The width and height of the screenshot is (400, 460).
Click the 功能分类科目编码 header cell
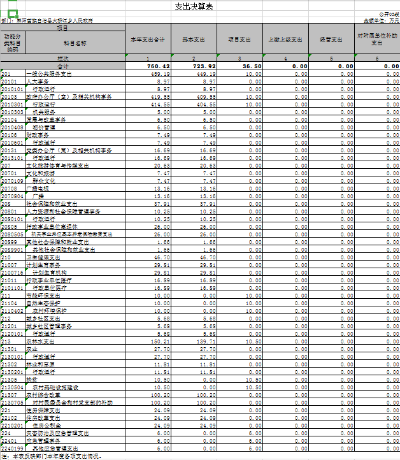tap(12, 43)
